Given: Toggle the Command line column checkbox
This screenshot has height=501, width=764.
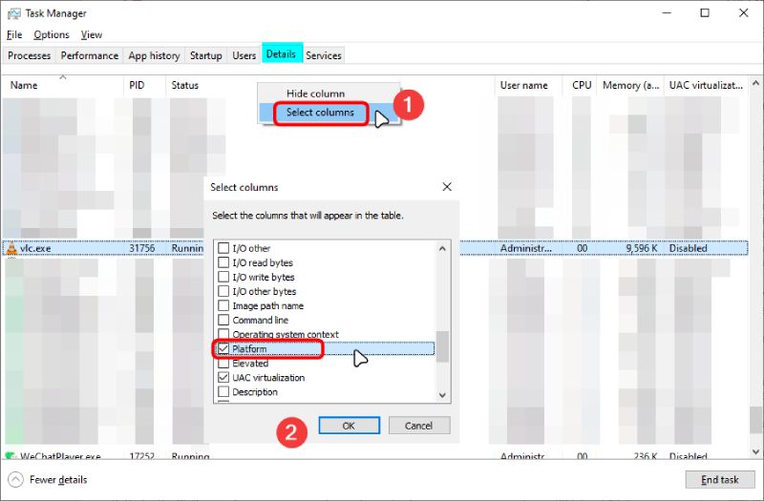Looking at the screenshot, I should point(223,320).
